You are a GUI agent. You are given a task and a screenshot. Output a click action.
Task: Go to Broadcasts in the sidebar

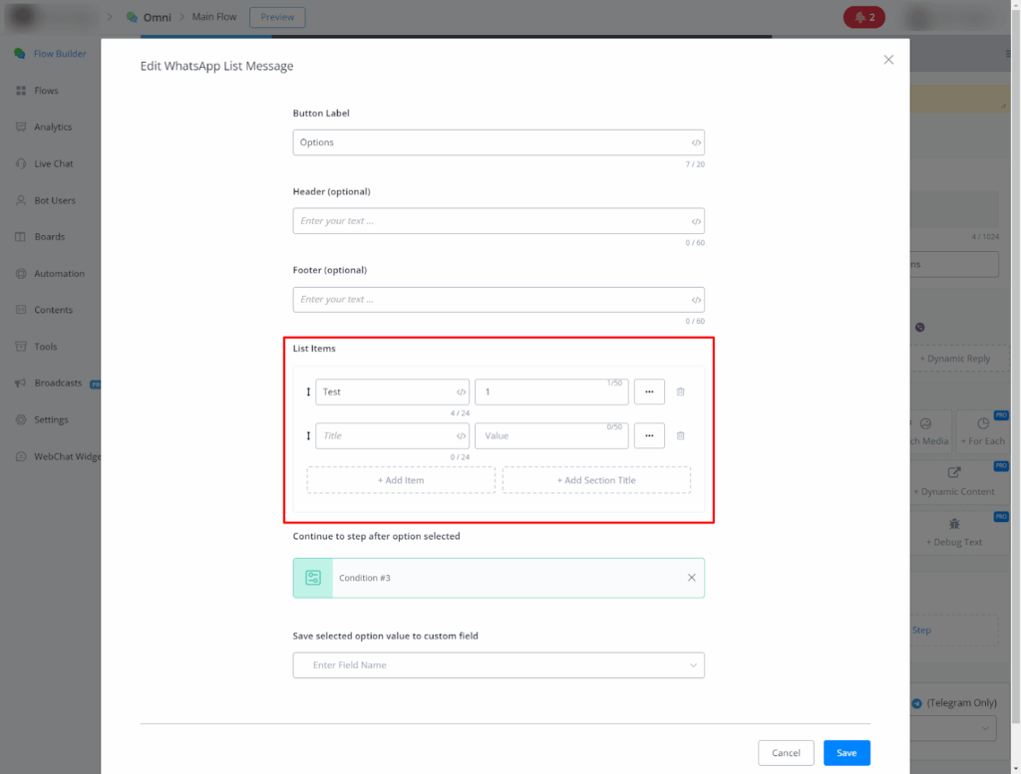(58, 384)
